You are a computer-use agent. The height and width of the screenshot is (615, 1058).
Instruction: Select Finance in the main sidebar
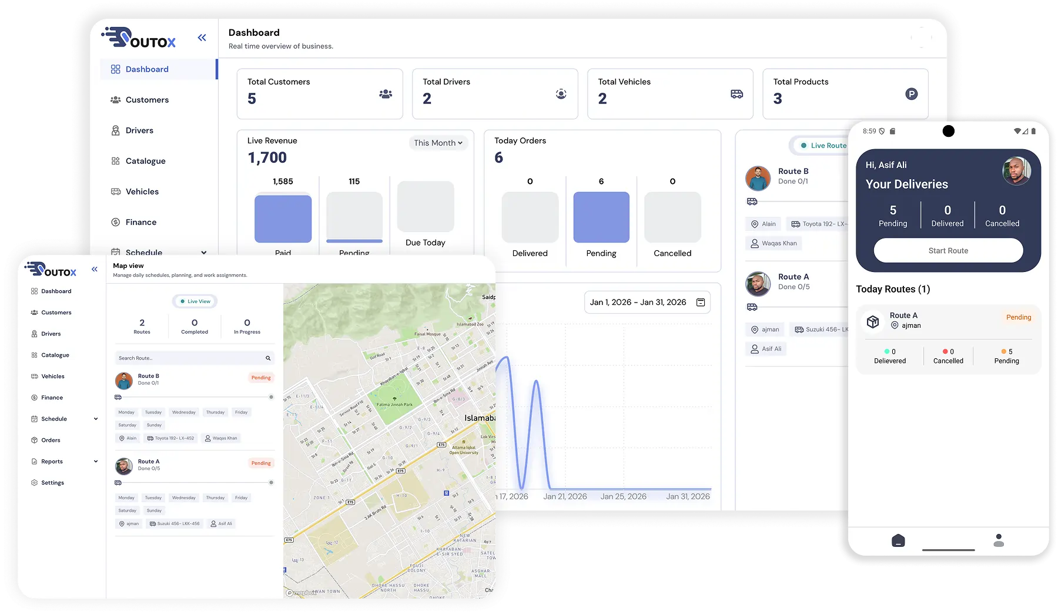coord(141,222)
